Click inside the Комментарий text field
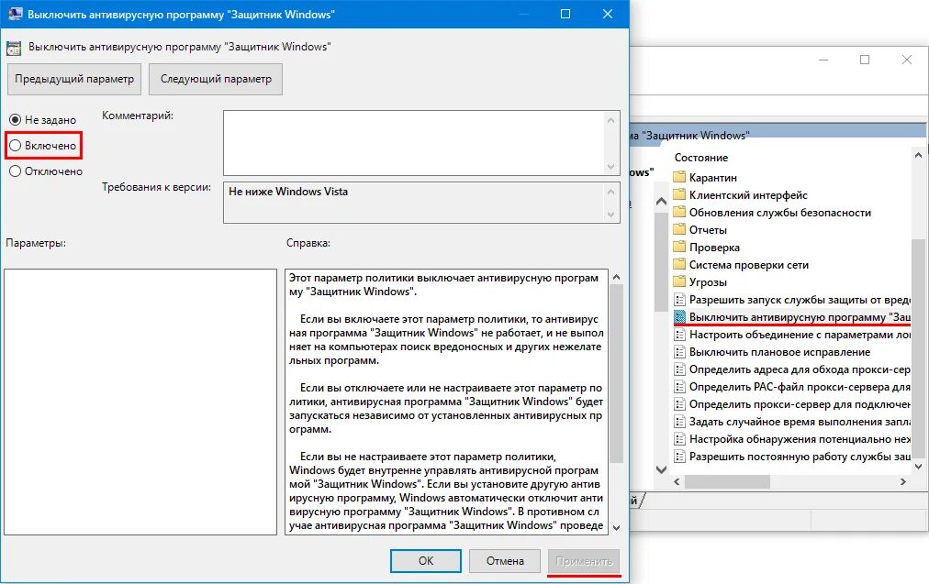Viewport: 929px width, 584px height. coord(413,143)
